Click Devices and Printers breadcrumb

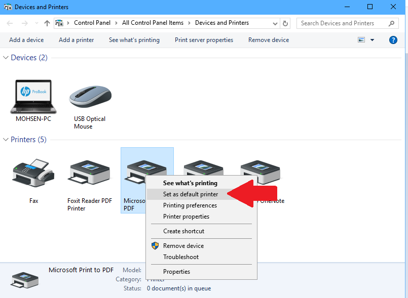222,23
